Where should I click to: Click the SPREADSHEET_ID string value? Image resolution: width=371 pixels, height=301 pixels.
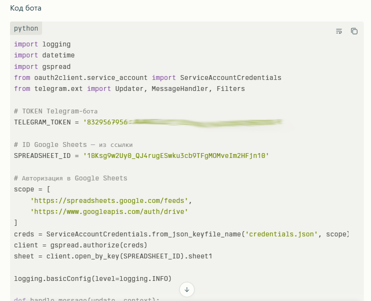176,156
